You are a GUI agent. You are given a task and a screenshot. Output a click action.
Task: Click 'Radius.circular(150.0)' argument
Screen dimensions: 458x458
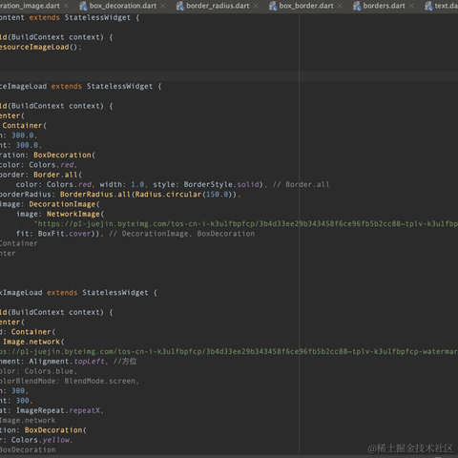click(x=185, y=195)
